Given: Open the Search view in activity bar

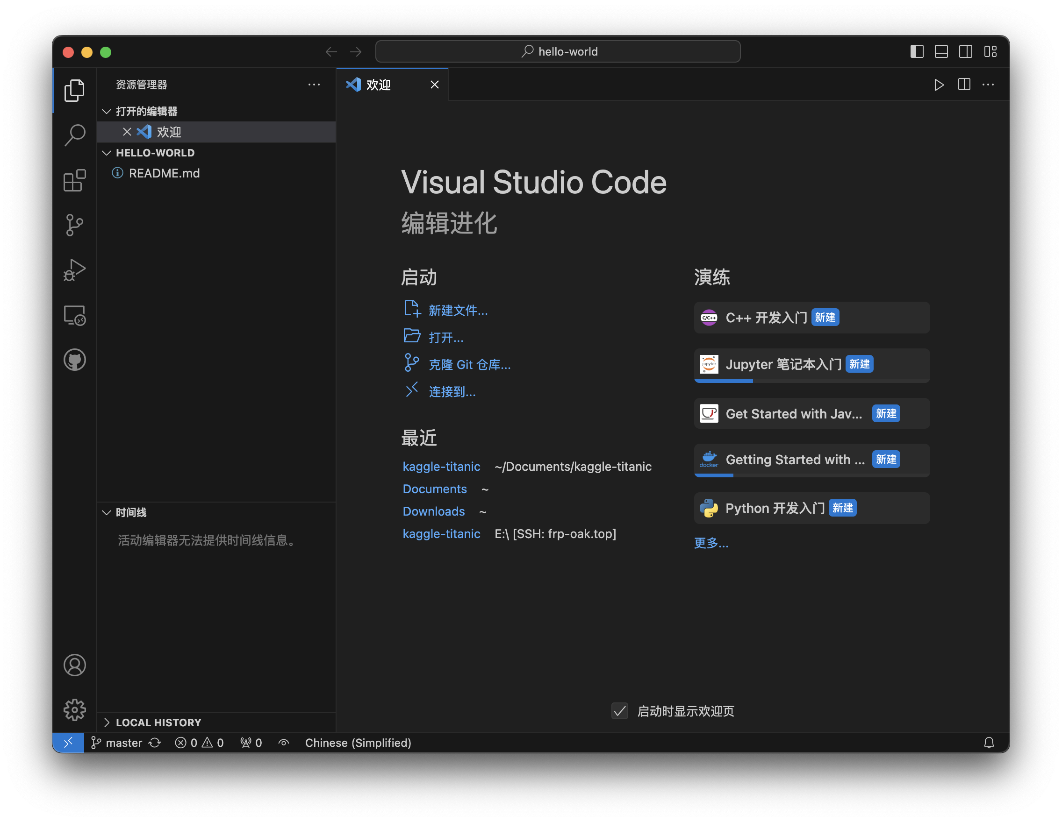Looking at the screenshot, I should 74,135.
